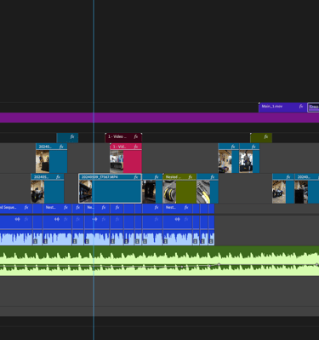The image size is (319, 340).
Task: Click fx badge on selected 20240509 MP4 clip
Action: point(136,177)
